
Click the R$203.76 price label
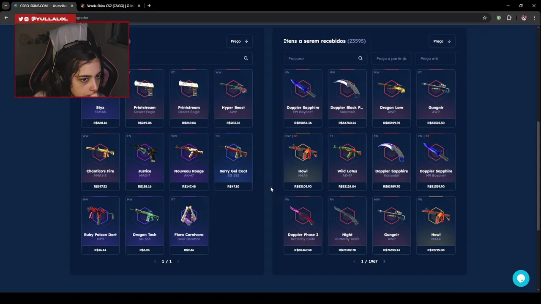coord(233,123)
